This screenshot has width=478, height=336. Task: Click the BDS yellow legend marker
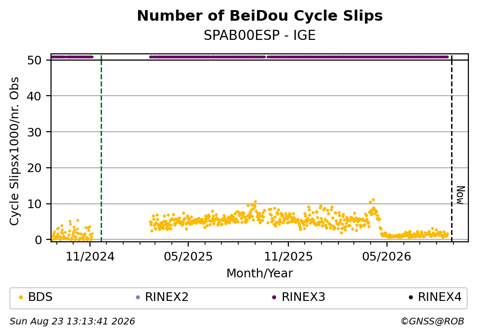coord(21,298)
